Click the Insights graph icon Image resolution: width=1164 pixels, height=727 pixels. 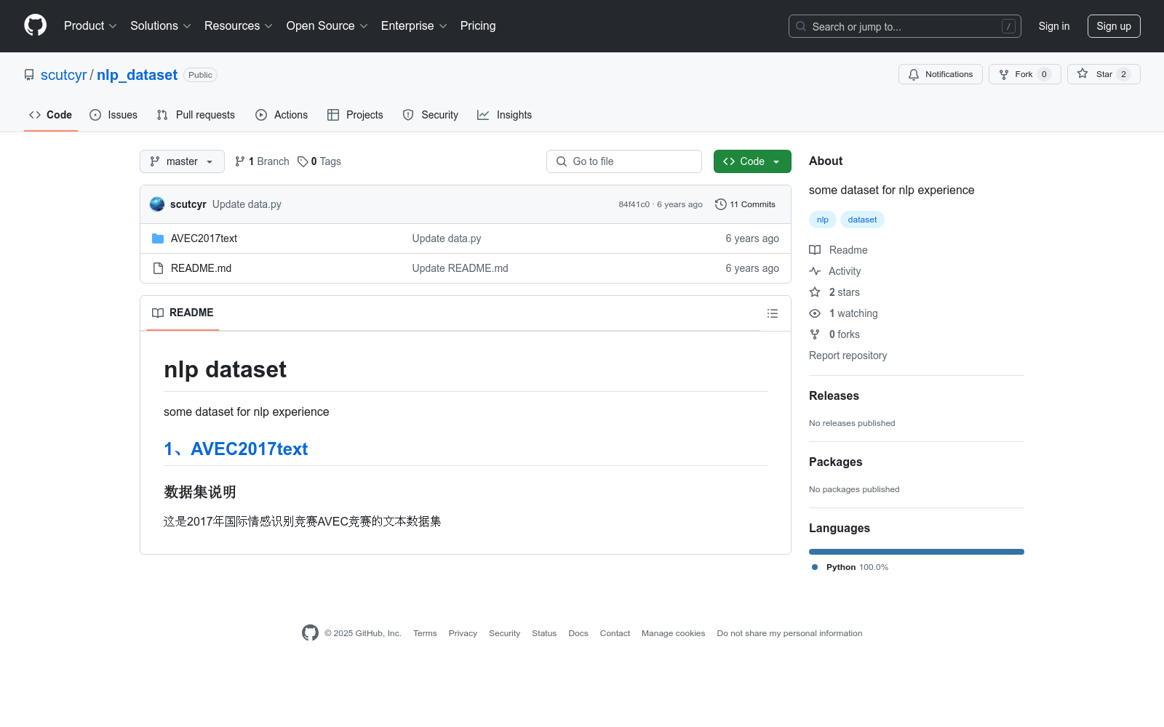pyautogui.click(x=483, y=115)
